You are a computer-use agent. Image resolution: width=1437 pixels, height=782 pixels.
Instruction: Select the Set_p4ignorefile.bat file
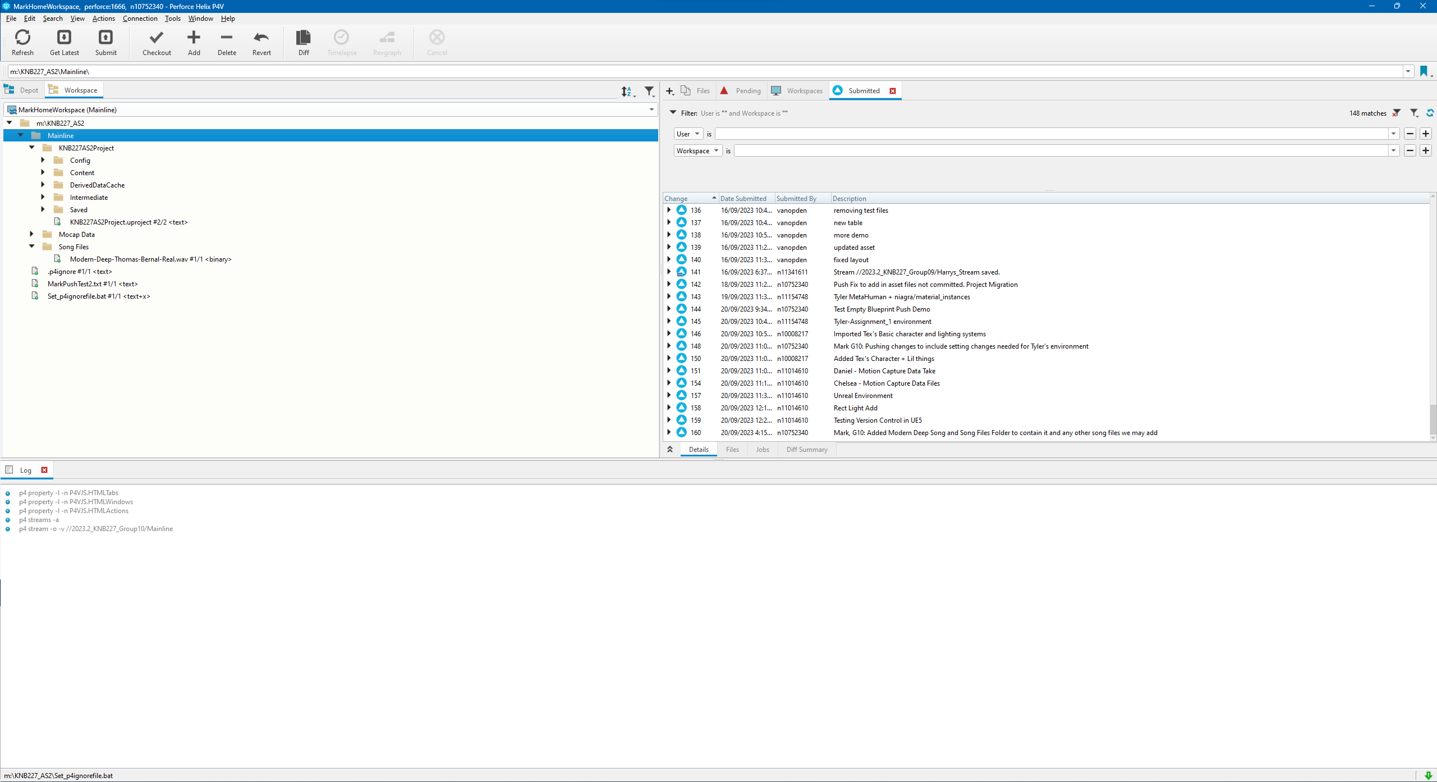coord(98,296)
